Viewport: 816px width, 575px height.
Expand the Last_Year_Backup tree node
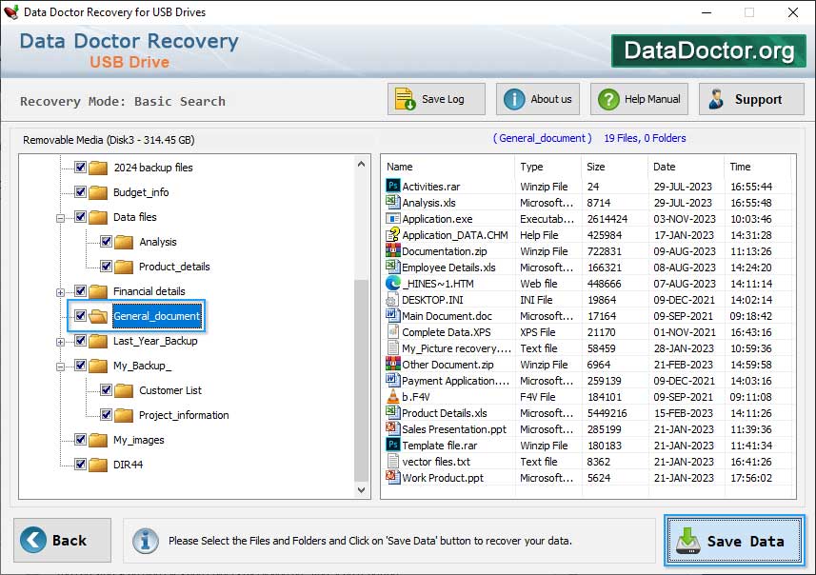point(60,342)
